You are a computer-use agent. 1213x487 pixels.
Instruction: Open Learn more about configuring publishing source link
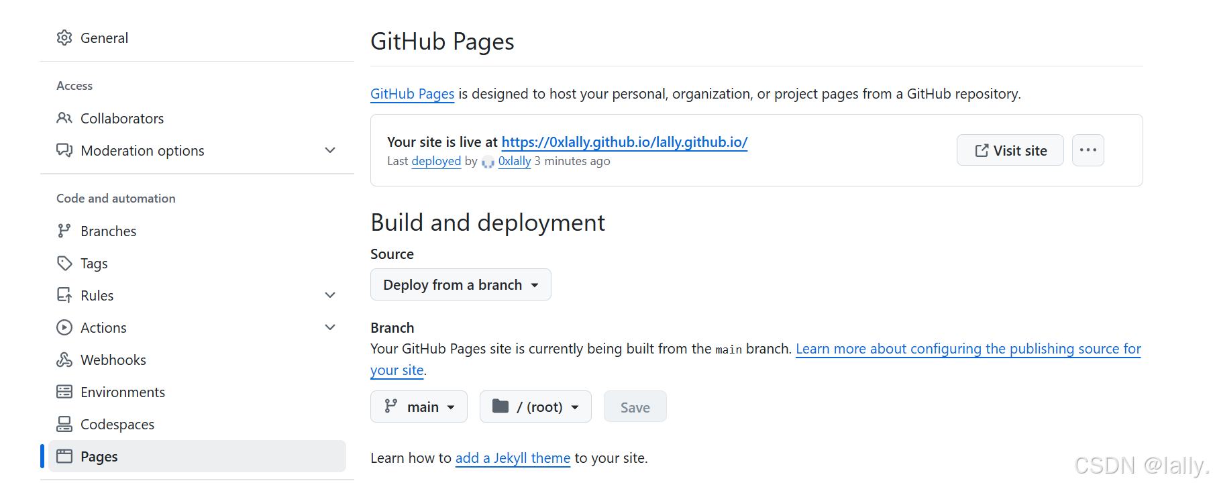pos(968,349)
